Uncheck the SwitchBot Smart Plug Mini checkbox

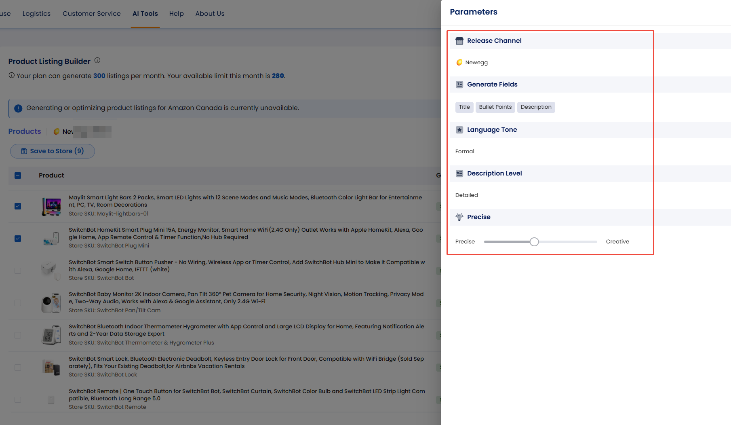[x=18, y=239]
